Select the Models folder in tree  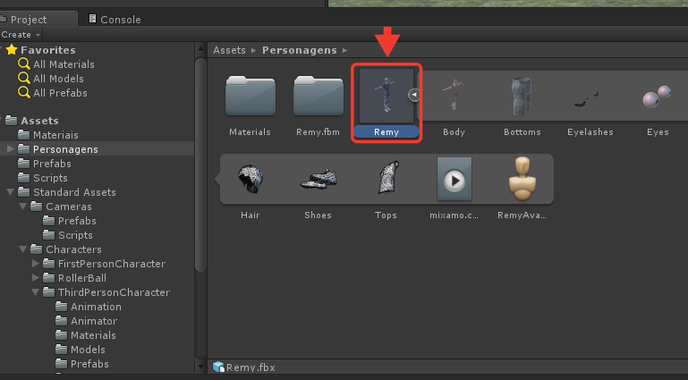(81, 350)
